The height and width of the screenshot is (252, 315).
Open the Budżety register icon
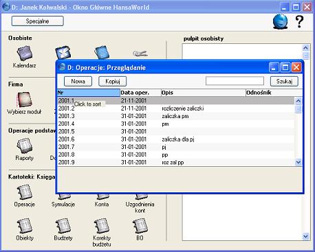click(63, 226)
